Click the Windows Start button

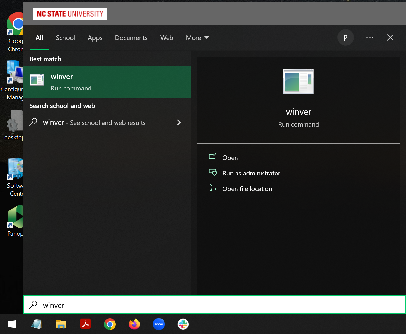(12, 324)
